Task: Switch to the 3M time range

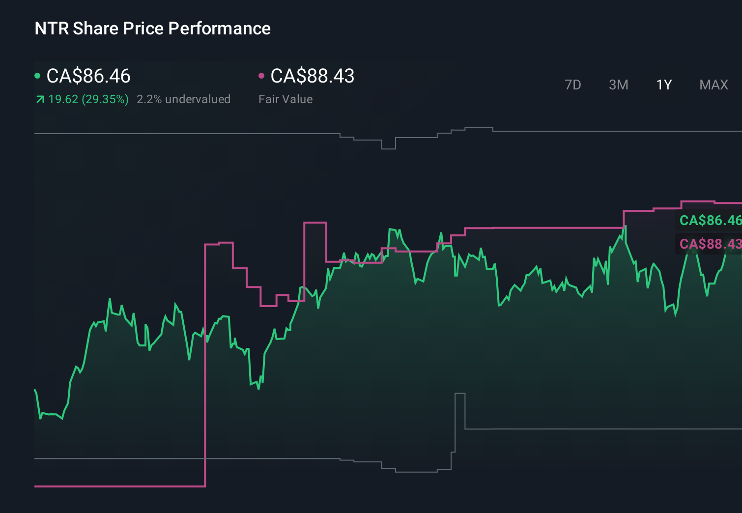Action: 618,85
